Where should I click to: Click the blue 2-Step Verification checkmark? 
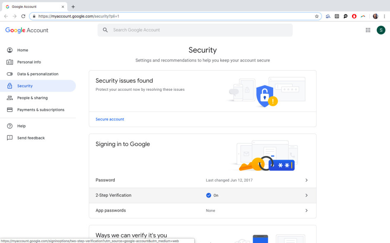(x=208, y=195)
